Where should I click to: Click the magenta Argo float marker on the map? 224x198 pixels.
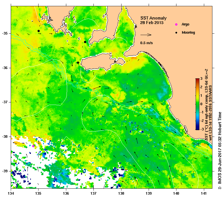(33, 146)
